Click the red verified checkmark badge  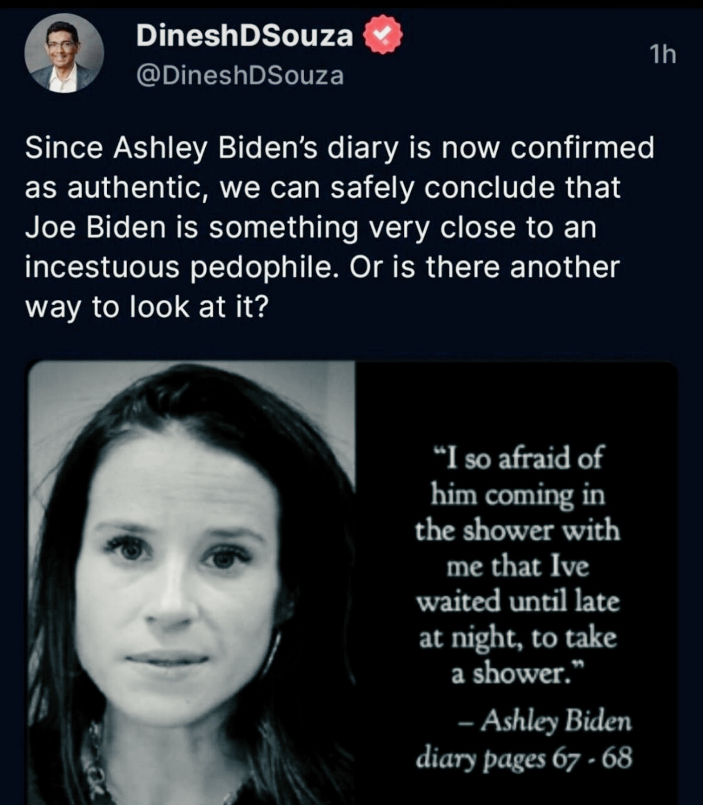383,35
